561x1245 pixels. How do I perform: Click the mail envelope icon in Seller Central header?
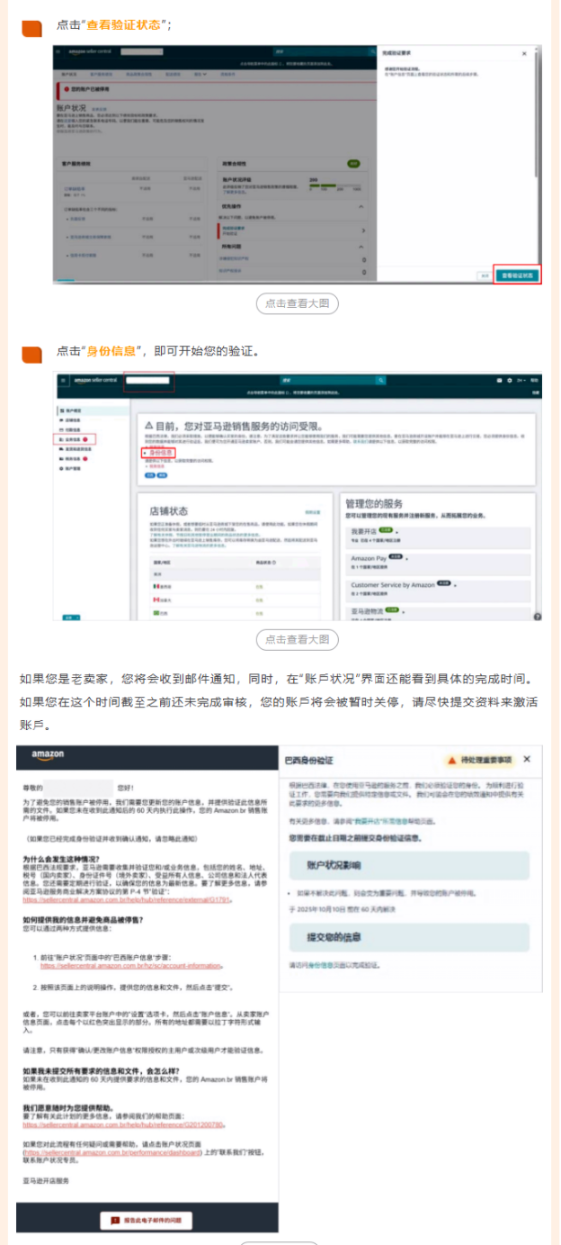pos(499,381)
